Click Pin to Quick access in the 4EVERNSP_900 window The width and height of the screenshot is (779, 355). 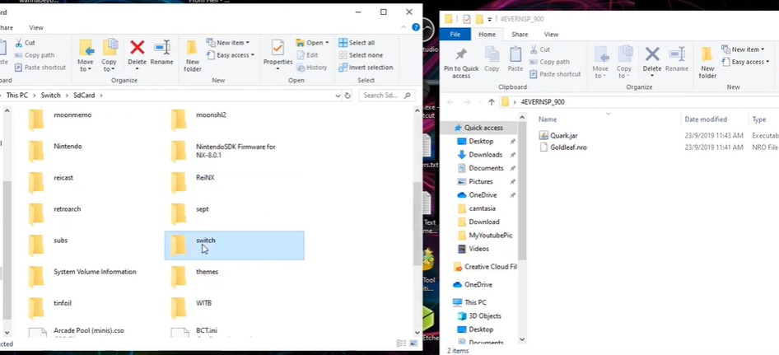pyautogui.click(x=461, y=62)
